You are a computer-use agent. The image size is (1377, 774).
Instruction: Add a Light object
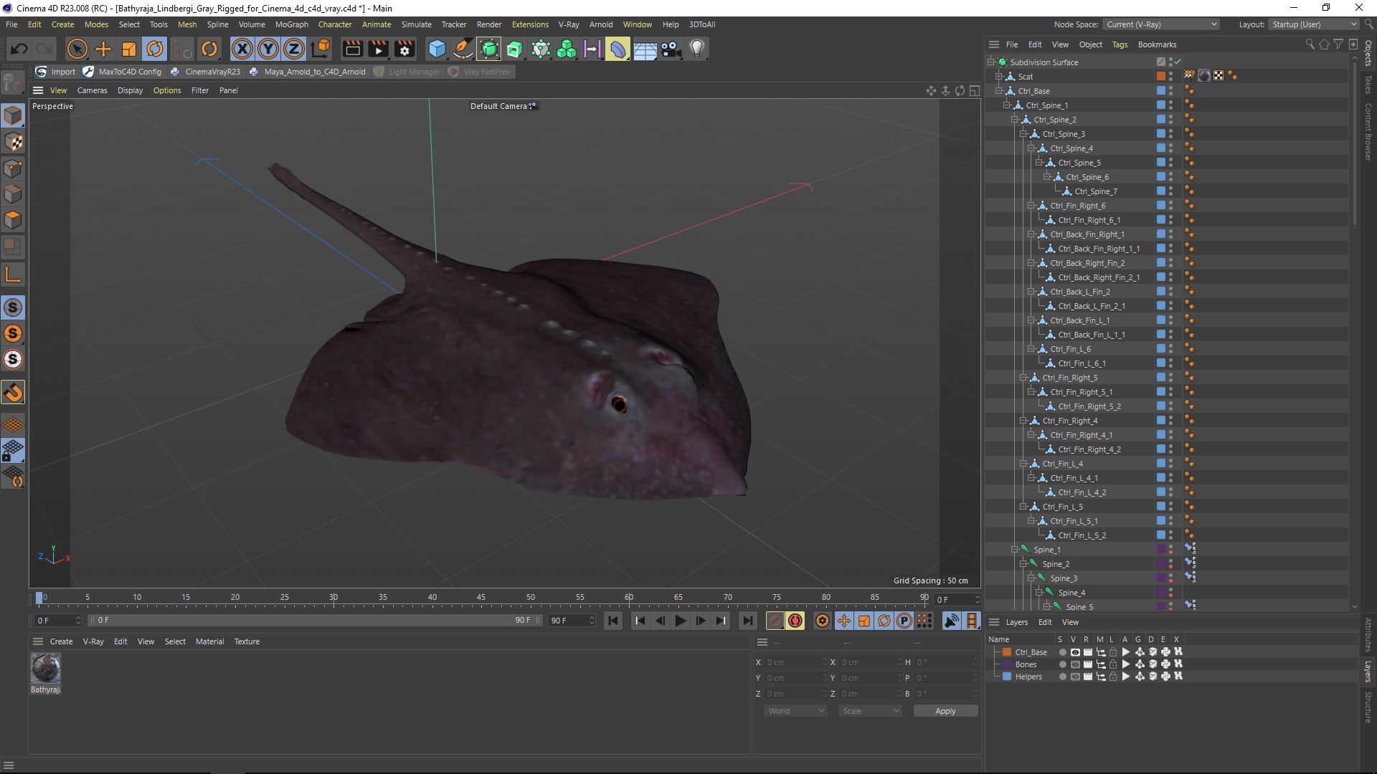pyautogui.click(x=696, y=49)
